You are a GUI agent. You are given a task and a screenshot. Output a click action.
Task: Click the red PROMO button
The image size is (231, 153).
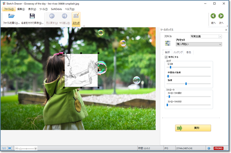coord(218,148)
